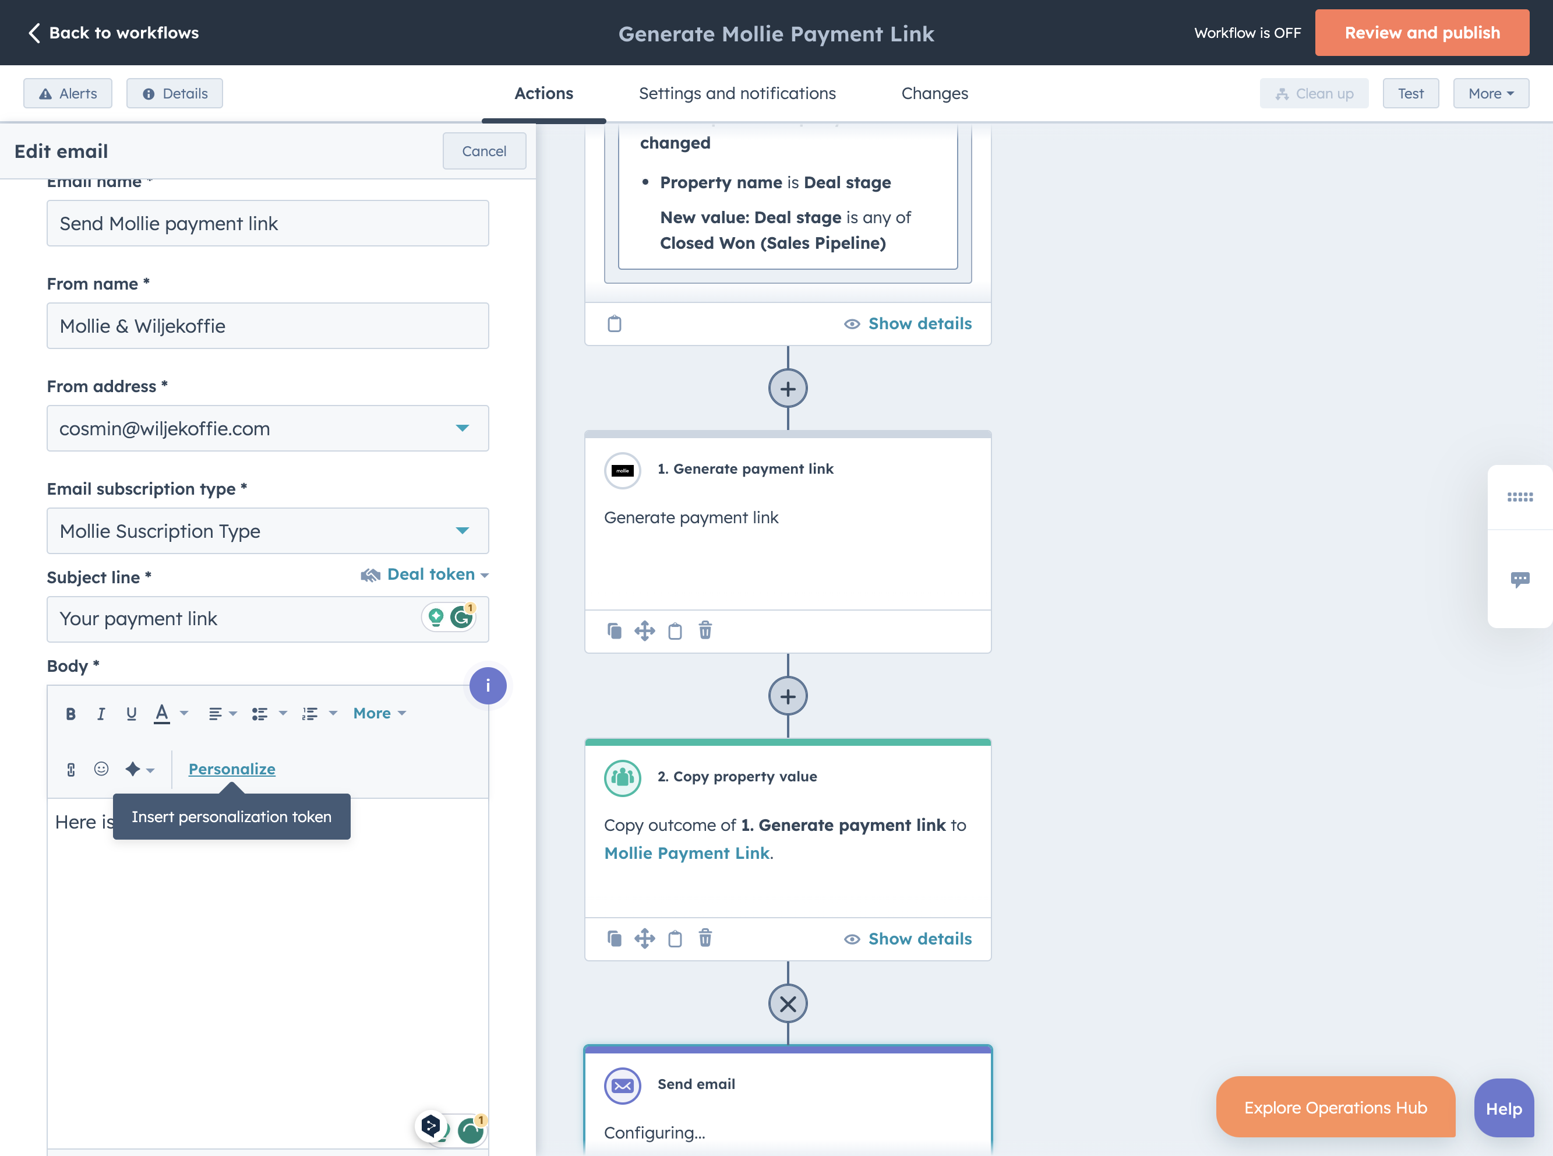Switch to the Changes tab
This screenshot has width=1553, height=1156.
(x=934, y=94)
